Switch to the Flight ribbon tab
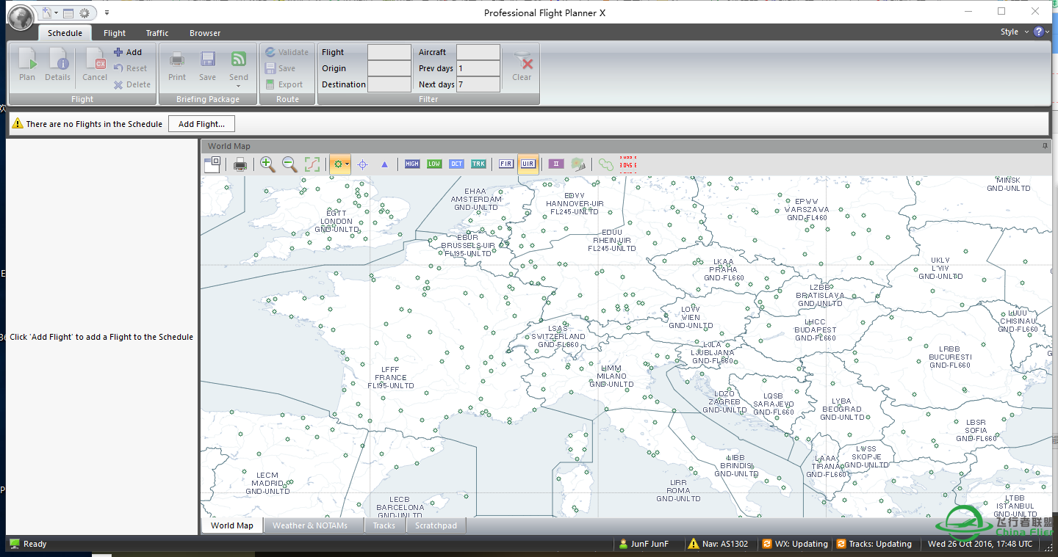The width and height of the screenshot is (1058, 557). click(115, 33)
